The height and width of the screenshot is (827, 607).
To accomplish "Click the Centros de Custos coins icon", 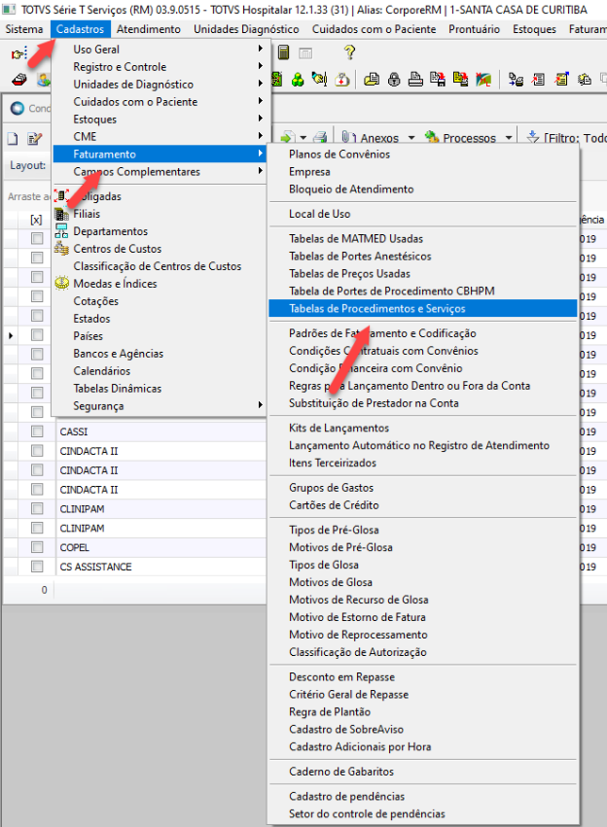I will click(61, 249).
